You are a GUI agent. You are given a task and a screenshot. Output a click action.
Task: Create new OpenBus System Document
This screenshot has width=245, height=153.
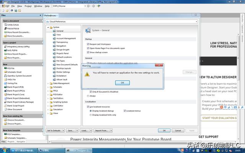point(20,76)
